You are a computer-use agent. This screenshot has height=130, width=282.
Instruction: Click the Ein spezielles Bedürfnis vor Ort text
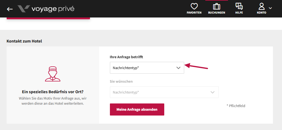pos(53,92)
